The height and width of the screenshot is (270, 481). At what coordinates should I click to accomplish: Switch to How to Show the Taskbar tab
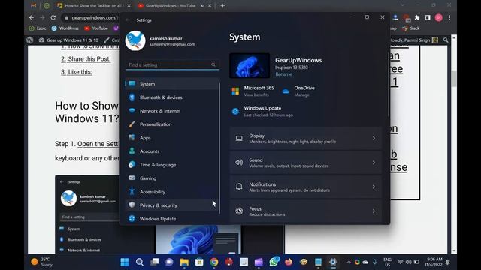point(93,5)
